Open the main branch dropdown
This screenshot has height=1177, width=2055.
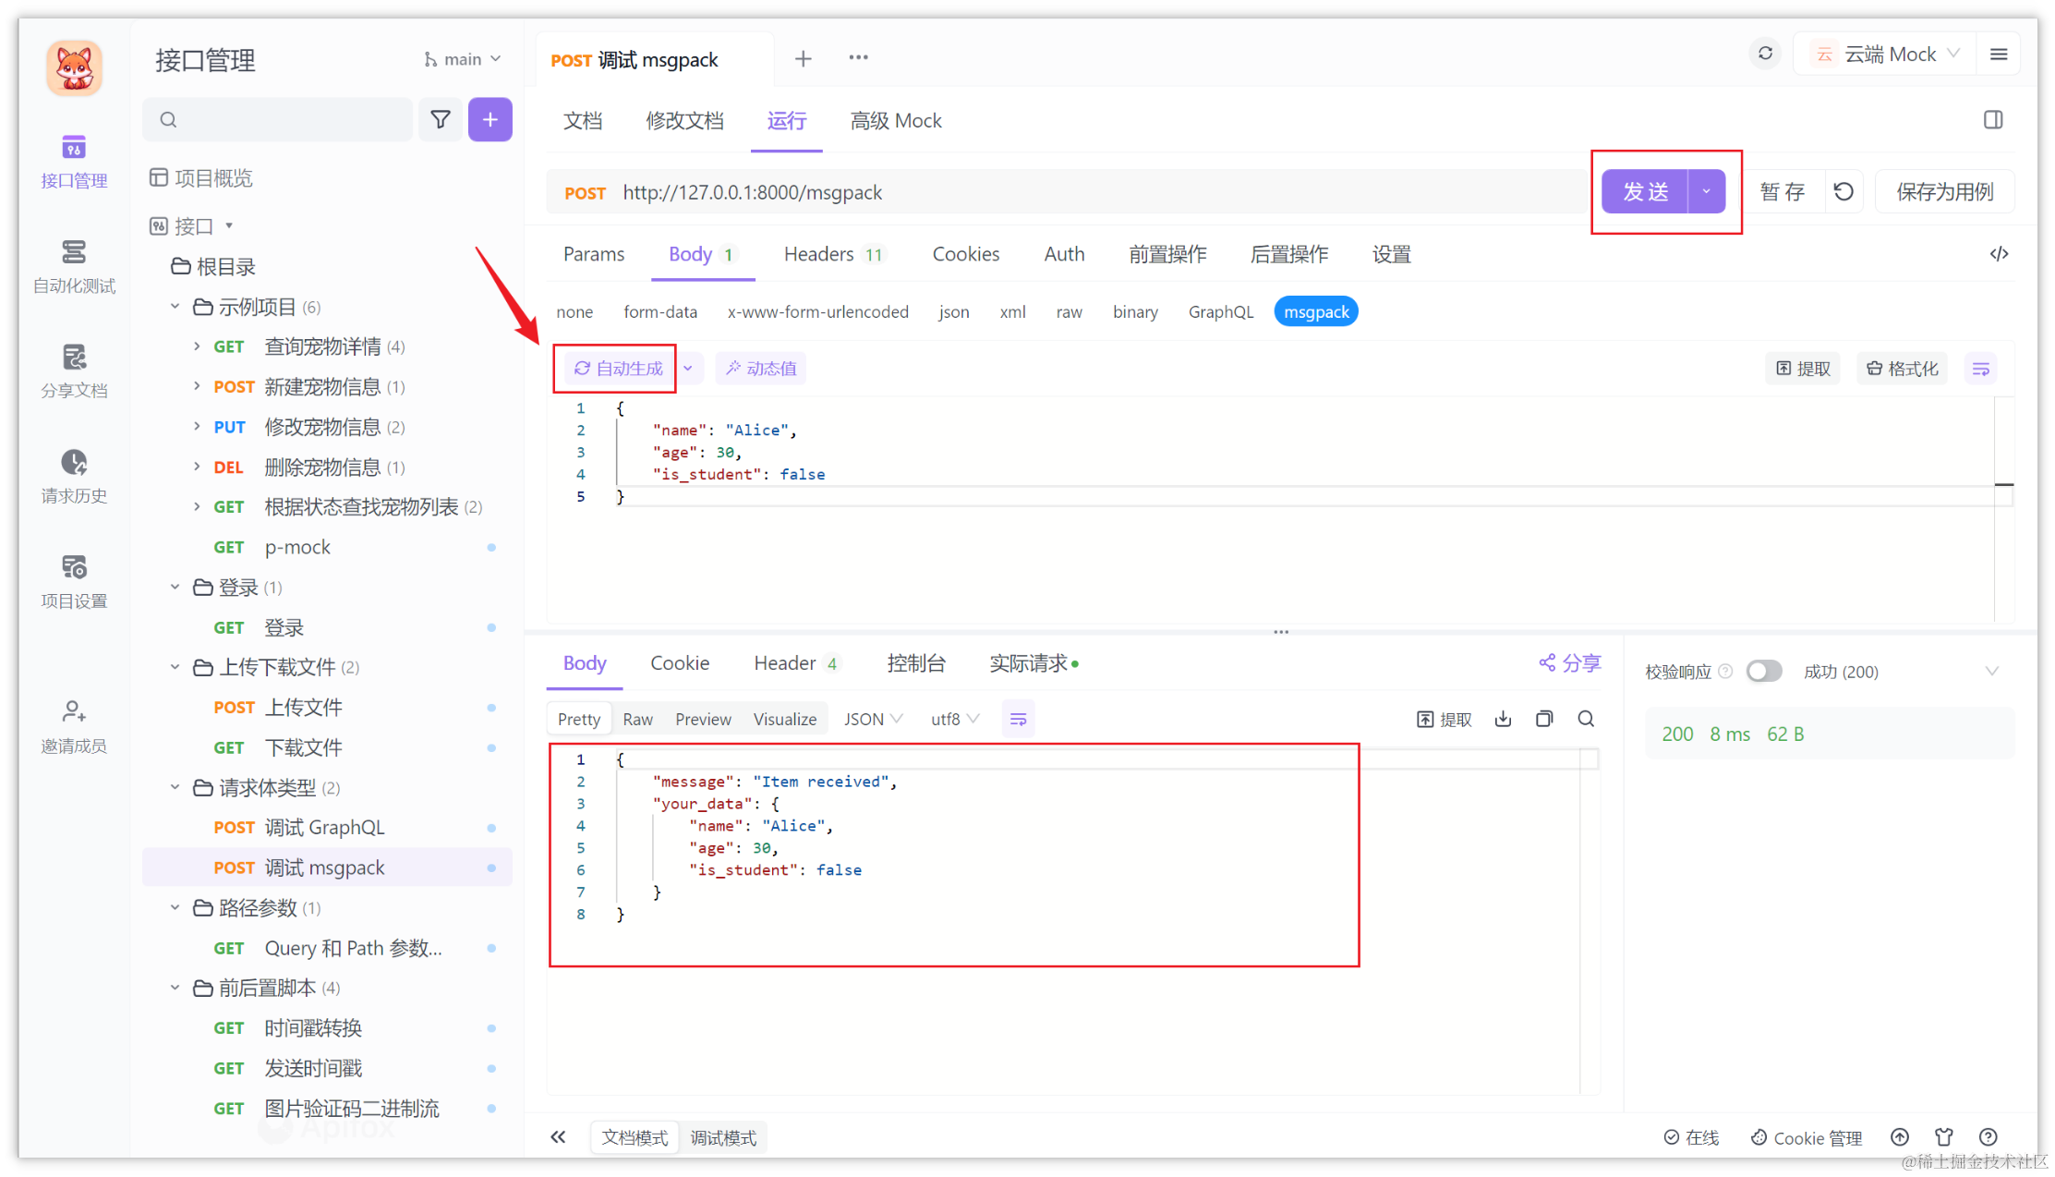pos(462,58)
